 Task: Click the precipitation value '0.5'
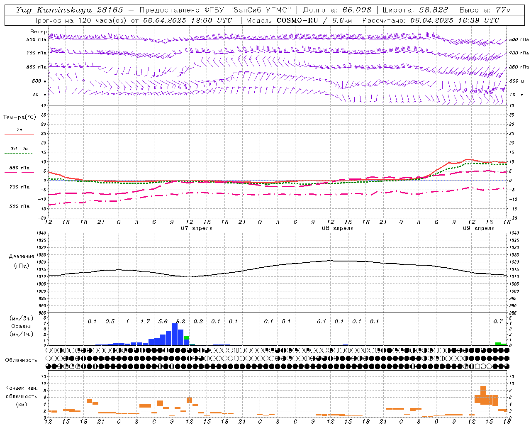coord(110,321)
